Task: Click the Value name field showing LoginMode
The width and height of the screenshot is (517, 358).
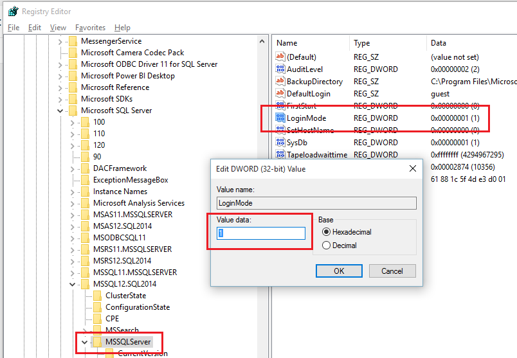Action: click(316, 203)
